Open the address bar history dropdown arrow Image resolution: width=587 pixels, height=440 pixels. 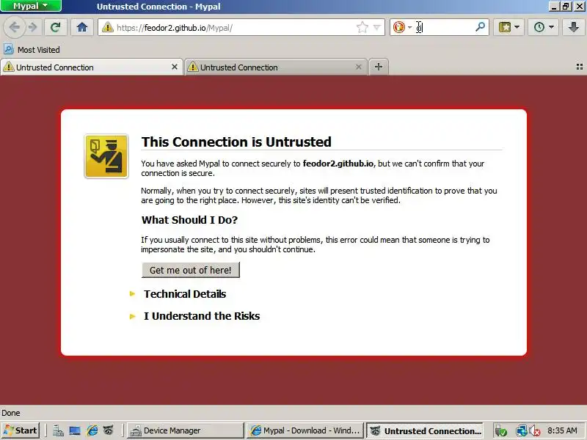pyautogui.click(x=377, y=27)
